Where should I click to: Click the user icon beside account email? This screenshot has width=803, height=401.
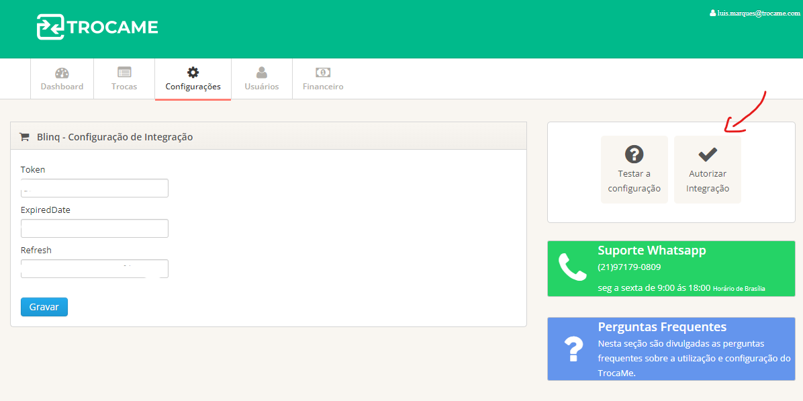pyautogui.click(x=712, y=13)
